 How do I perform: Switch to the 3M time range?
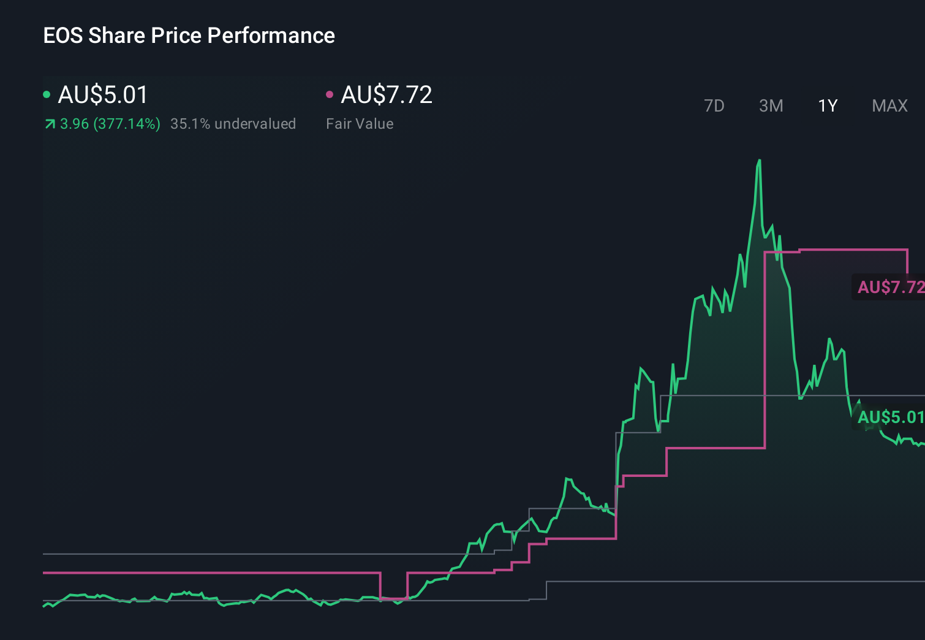click(771, 105)
